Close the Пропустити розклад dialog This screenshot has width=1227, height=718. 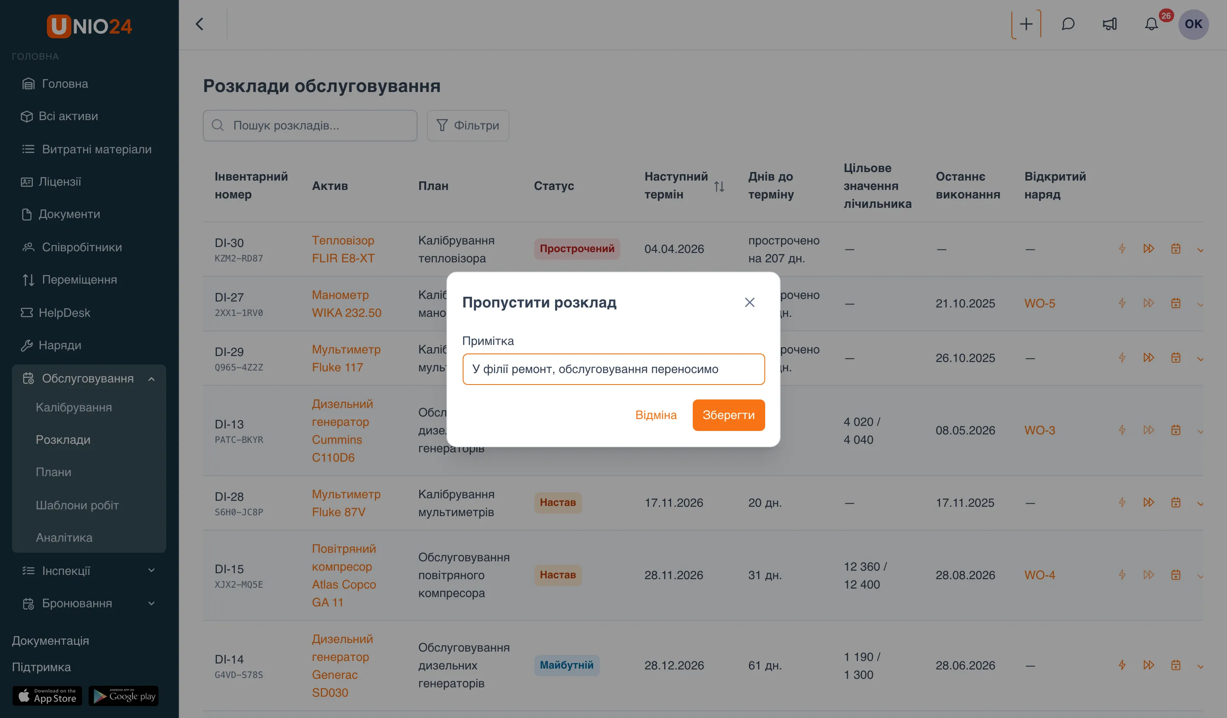pos(749,302)
